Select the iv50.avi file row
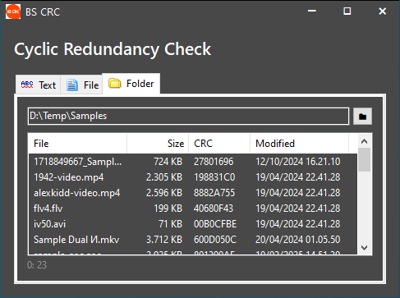 (193, 224)
